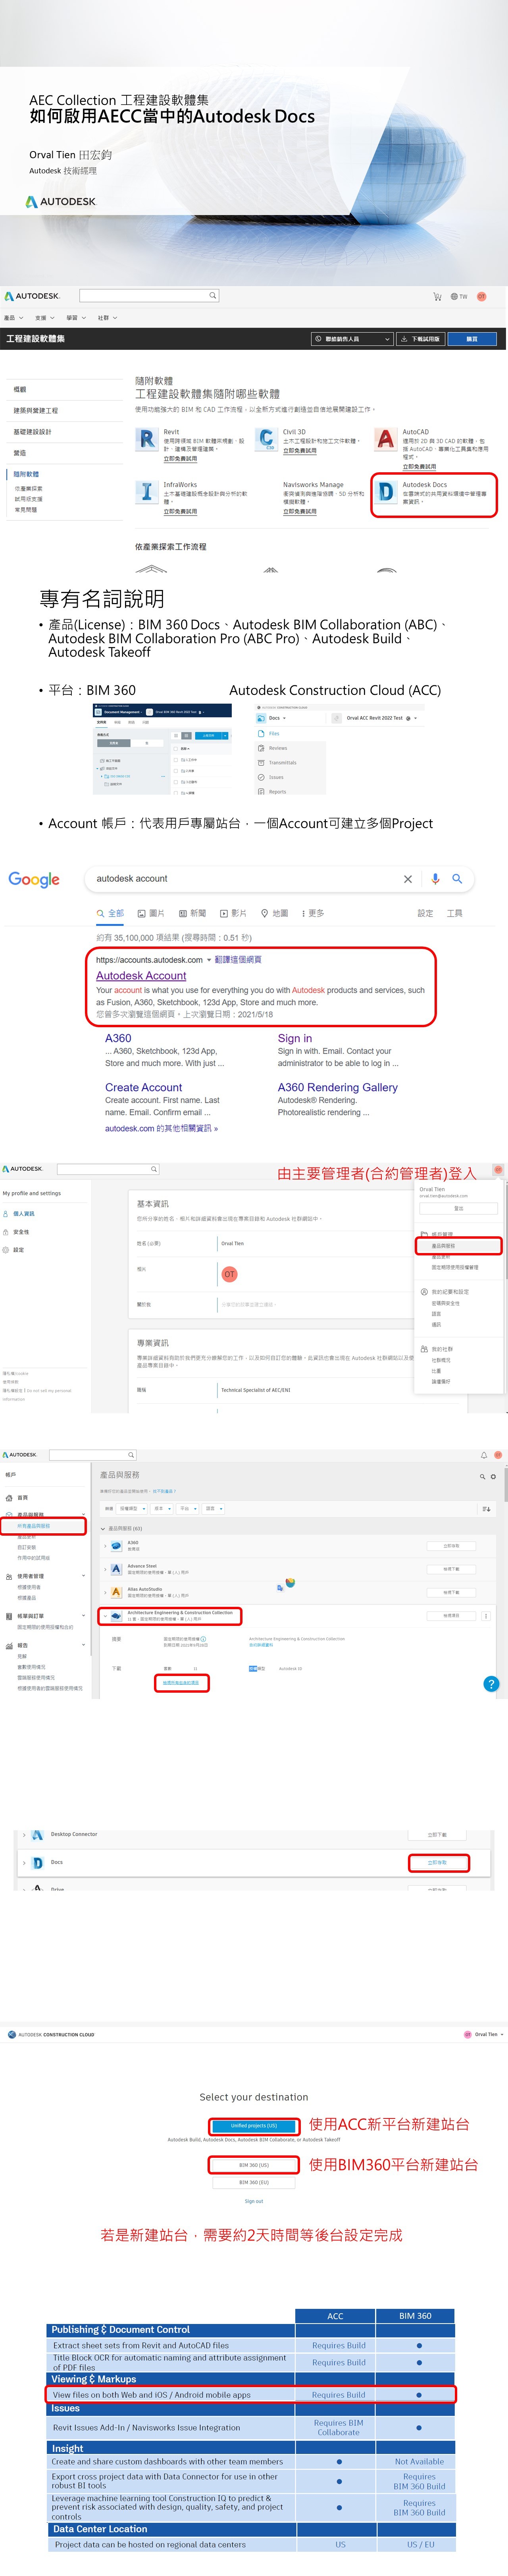Image resolution: width=508 pixels, height=2576 pixels.
Task: Select 所有產品與服務 in the account sidebar
Action: tap(34, 1526)
